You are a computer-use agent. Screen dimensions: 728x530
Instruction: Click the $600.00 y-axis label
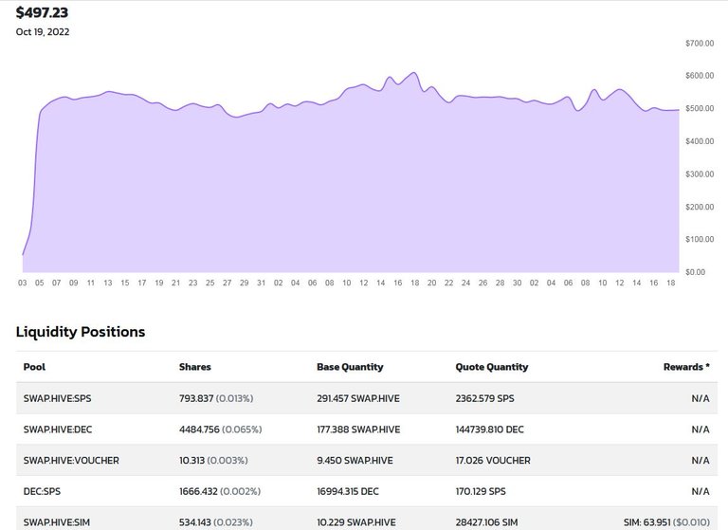[x=700, y=76]
